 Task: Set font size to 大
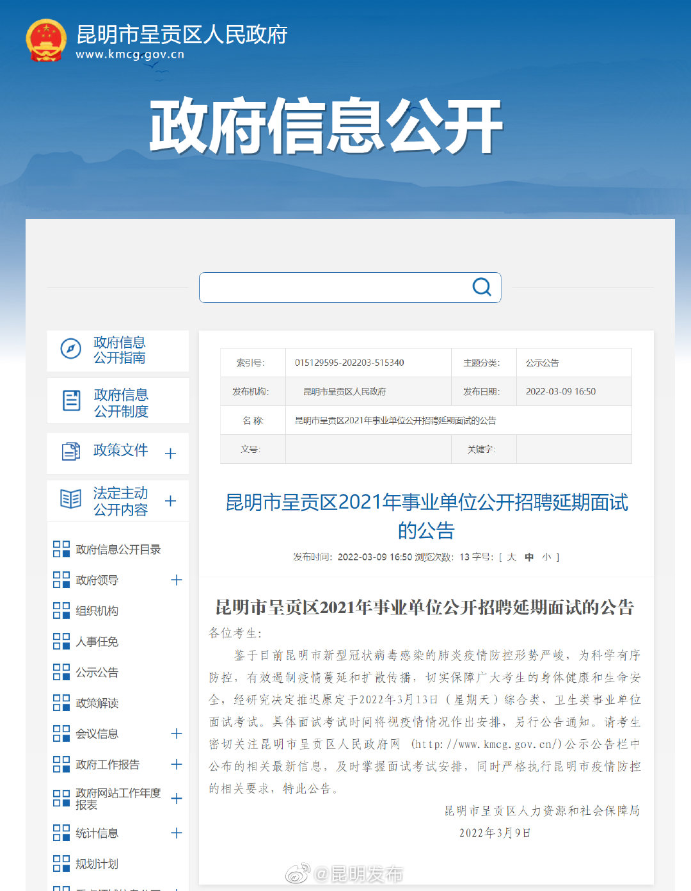point(511,557)
